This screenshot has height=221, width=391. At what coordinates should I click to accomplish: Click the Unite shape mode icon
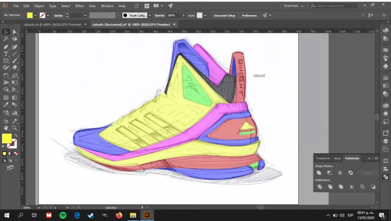[x=319, y=173]
